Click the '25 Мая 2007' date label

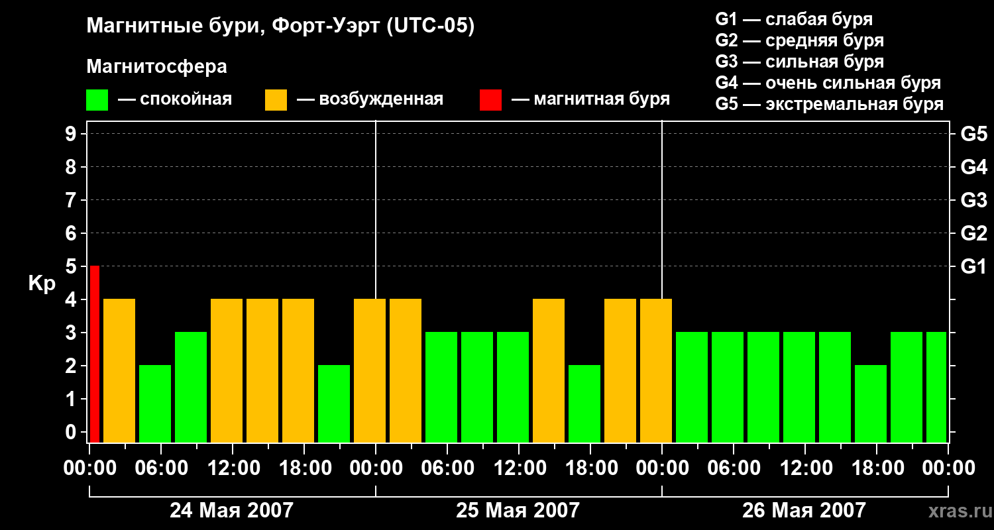[x=518, y=510]
